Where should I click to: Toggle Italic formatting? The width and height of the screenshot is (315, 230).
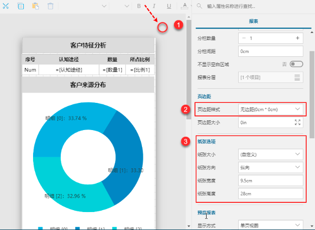click(154, 6)
